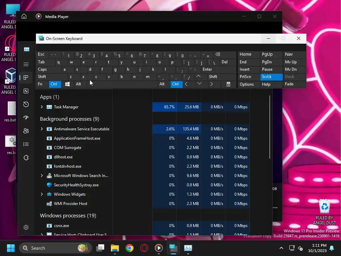Click the Nav key on the On-Screen Keyboard

pyautogui.click(x=294, y=54)
